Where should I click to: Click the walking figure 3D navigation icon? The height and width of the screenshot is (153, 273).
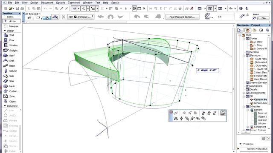click(247, 8)
